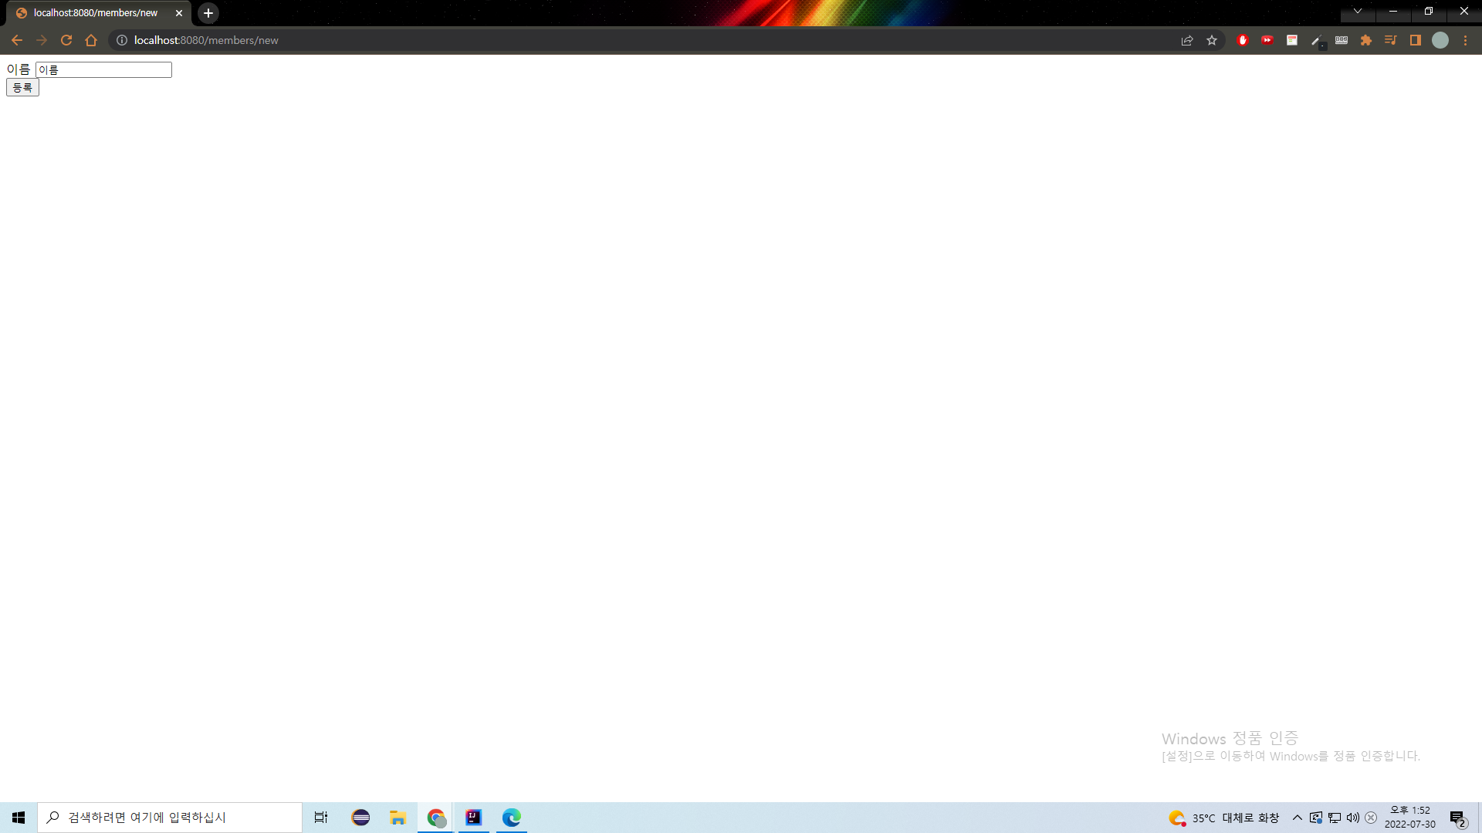Open the network status tray icon

point(1335,818)
